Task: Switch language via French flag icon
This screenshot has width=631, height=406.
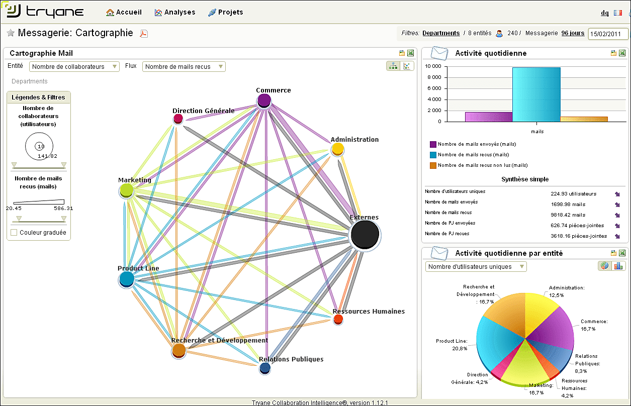Action: coord(619,13)
